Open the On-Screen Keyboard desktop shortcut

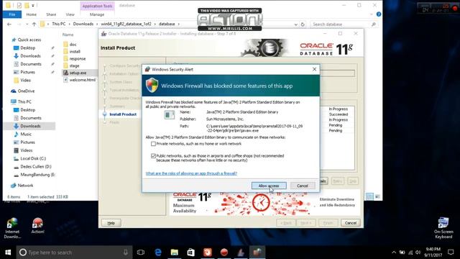pos(443,228)
